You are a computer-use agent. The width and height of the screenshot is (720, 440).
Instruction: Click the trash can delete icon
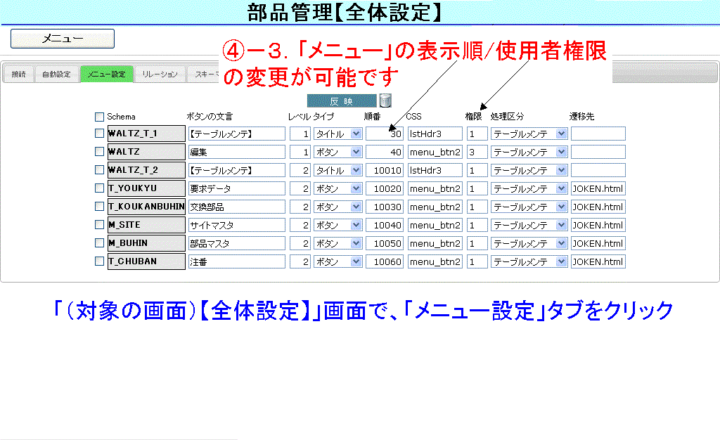click(385, 101)
